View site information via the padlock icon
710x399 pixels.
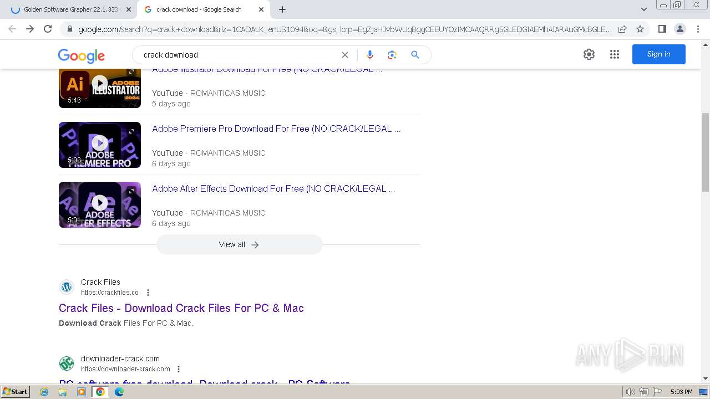click(x=69, y=29)
